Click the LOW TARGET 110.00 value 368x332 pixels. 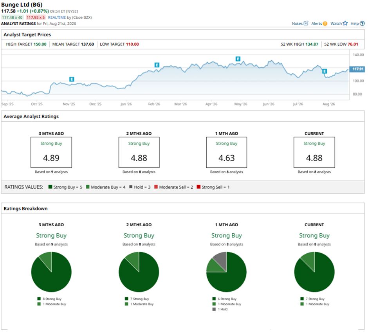pos(132,44)
